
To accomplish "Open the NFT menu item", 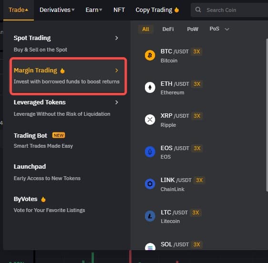I will tap(119, 10).
